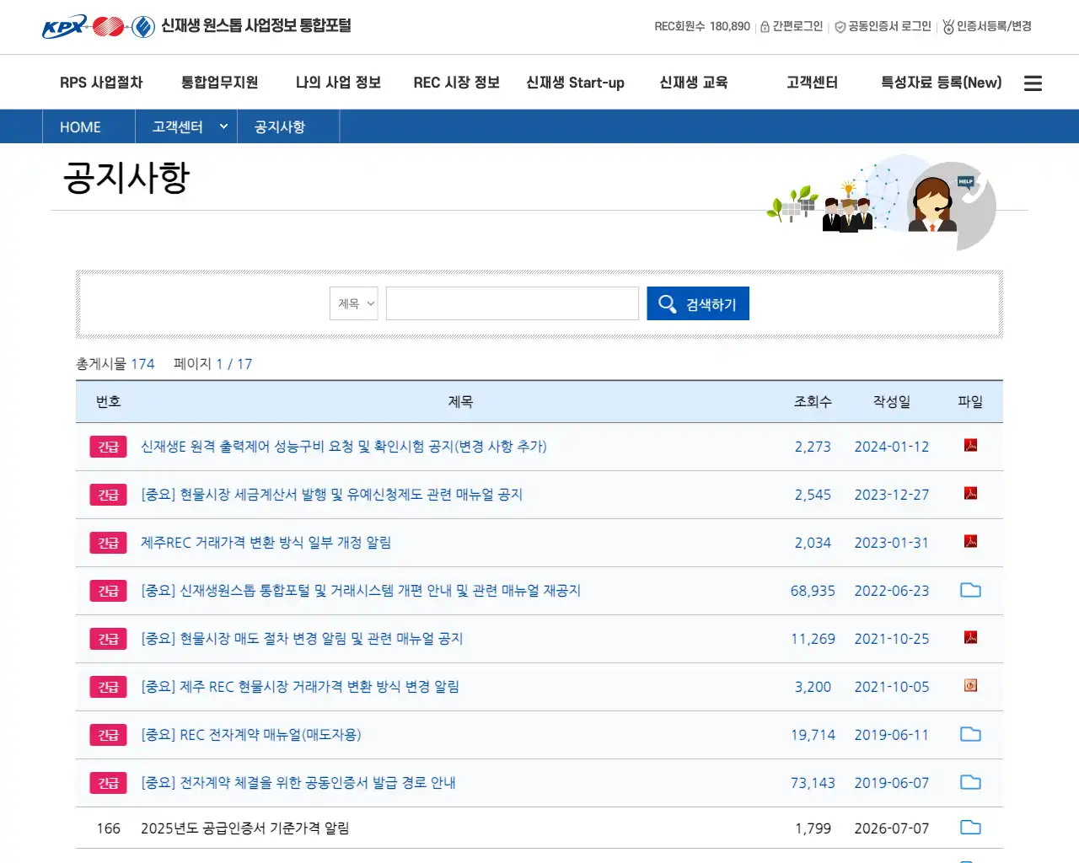Focus the search keyword input field
This screenshot has width=1079, height=863.
[513, 303]
